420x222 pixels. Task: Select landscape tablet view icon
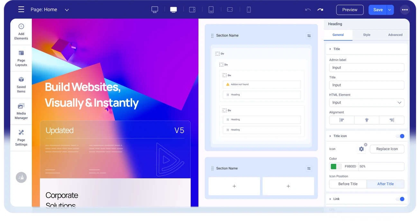[192, 10]
